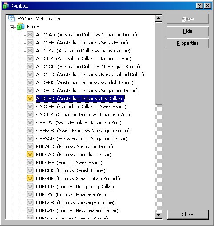Select the EURCHF symbol entry
Screen dimensions: 214x226
[69, 163]
